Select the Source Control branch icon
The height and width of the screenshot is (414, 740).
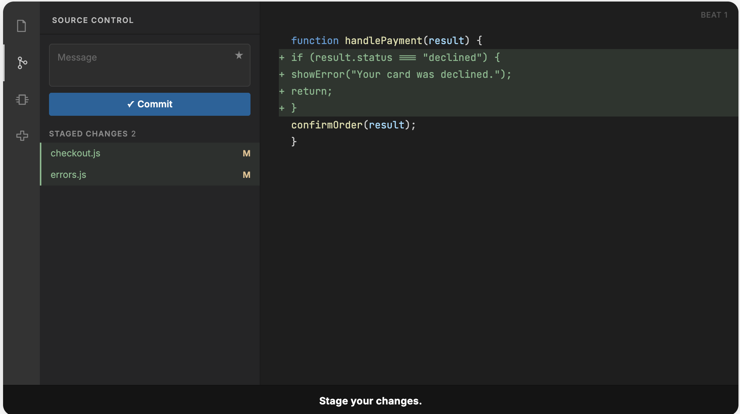(22, 63)
